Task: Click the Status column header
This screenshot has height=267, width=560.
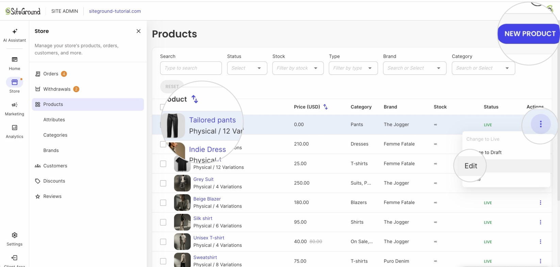Action: coord(491,107)
